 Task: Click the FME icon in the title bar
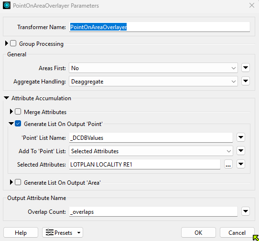[7, 5]
